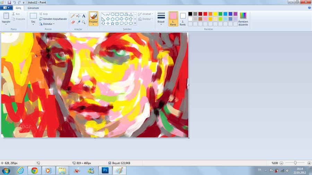Switch to the Görünüm tab
The width and height of the screenshot is (312, 175).
pos(33,8)
